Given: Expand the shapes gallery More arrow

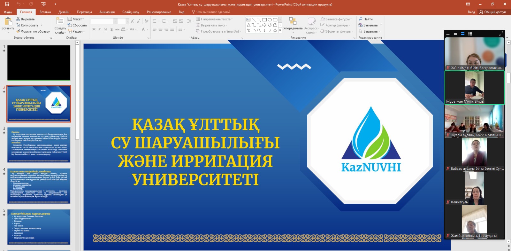Looking at the screenshot, I should click(280, 30).
